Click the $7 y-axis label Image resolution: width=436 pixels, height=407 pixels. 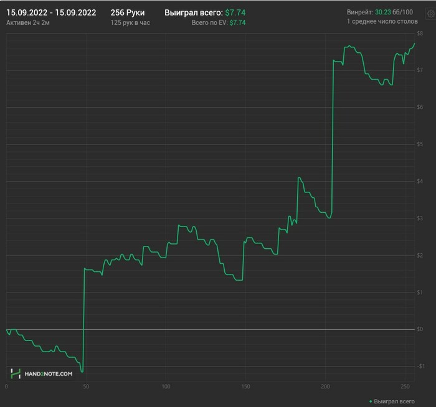[420, 70]
